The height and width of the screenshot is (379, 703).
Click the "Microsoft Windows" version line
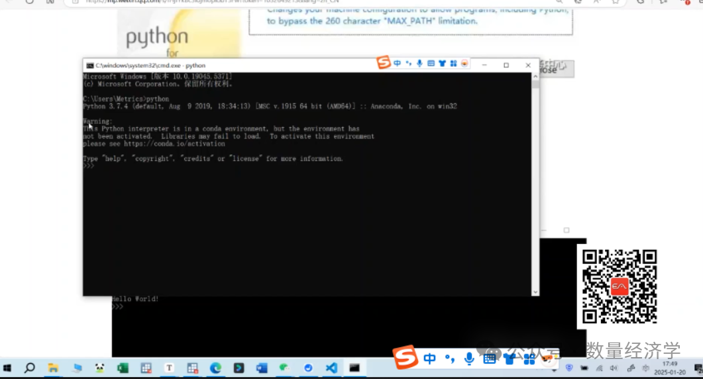click(158, 76)
